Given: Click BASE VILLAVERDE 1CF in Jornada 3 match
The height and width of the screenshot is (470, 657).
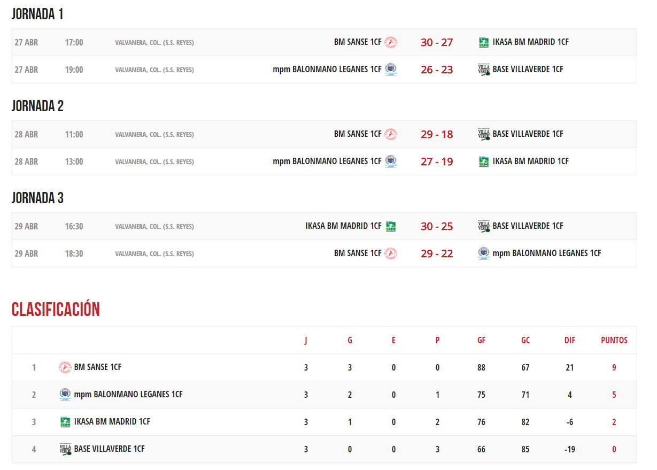Looking at the screenshot, I should click(528, 226).
